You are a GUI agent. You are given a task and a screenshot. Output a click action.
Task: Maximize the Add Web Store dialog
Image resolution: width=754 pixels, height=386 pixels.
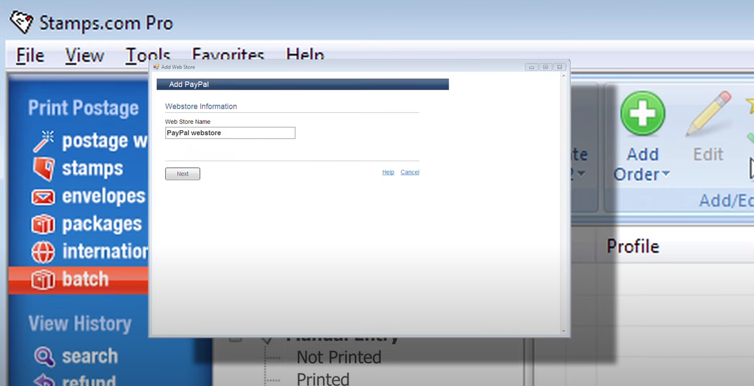(545, 67)
